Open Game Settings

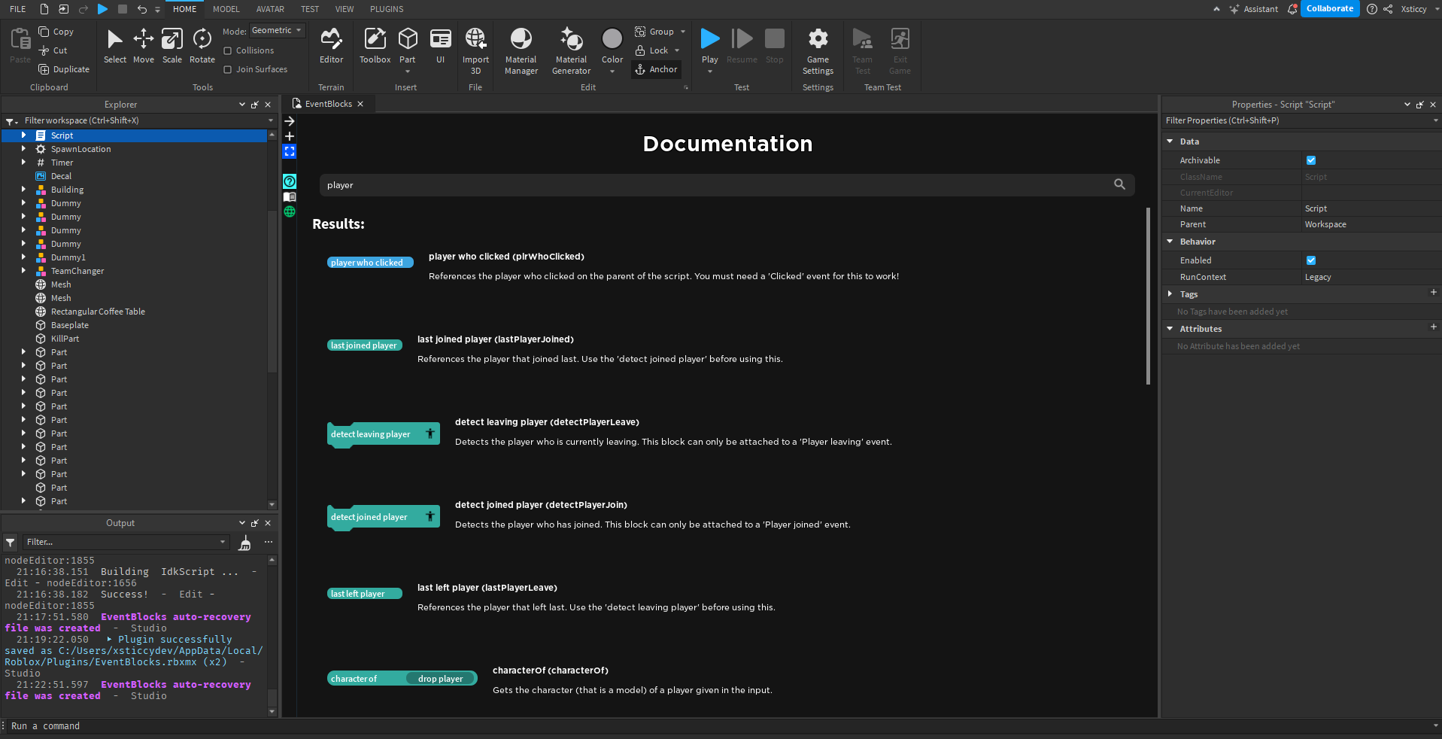coord(818,47)
